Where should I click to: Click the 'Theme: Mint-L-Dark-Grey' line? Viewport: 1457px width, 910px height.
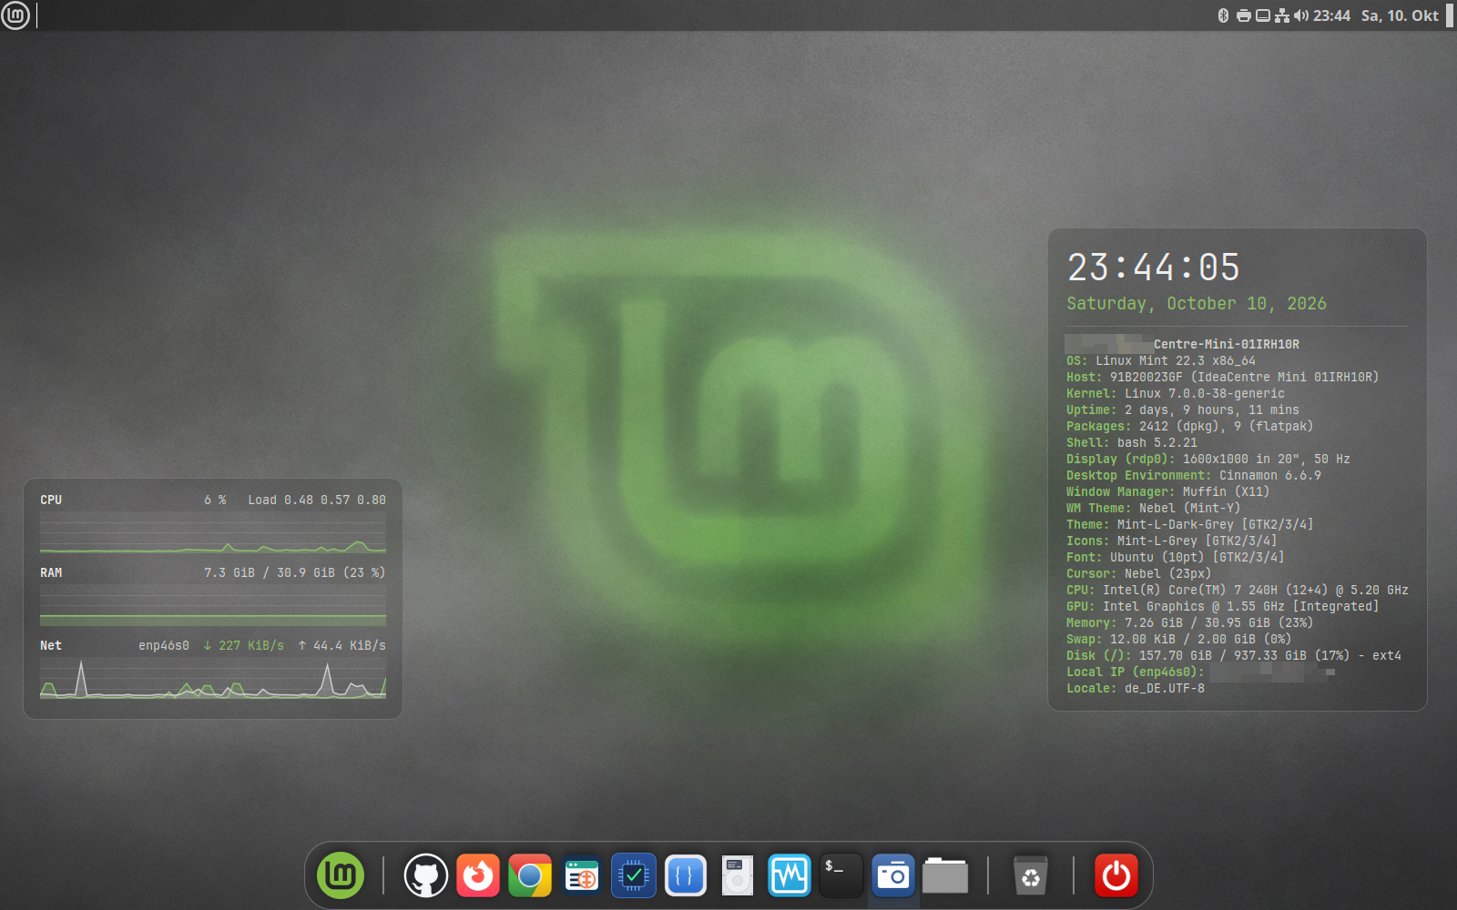(x=1190, y=525)
